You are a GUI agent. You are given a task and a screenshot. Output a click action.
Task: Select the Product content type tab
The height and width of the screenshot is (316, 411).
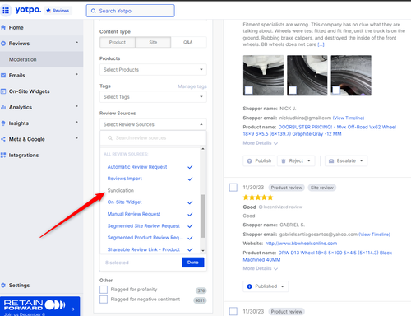pos(118,42)
